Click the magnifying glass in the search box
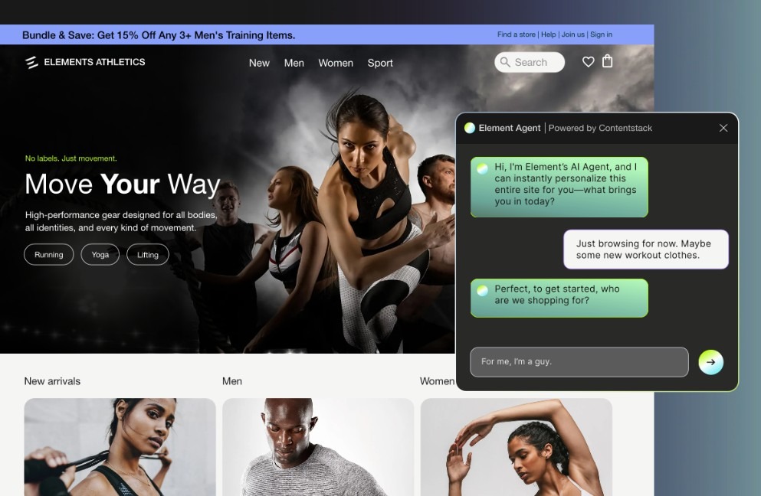761x496 pixels. (505, 63)
